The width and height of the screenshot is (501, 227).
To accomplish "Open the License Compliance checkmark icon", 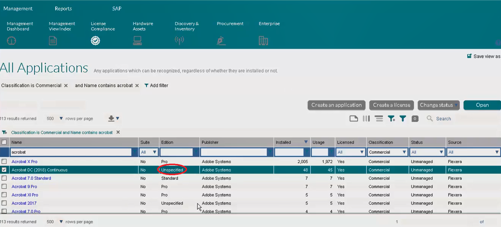I will point(95,41).
